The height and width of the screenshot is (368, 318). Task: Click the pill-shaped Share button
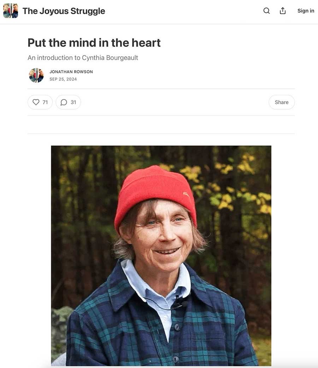282,102
